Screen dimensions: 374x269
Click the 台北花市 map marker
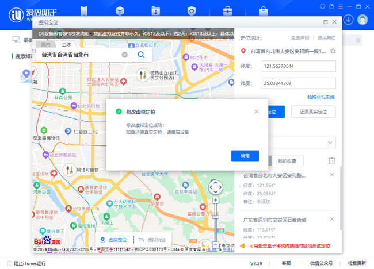[186, 57]
